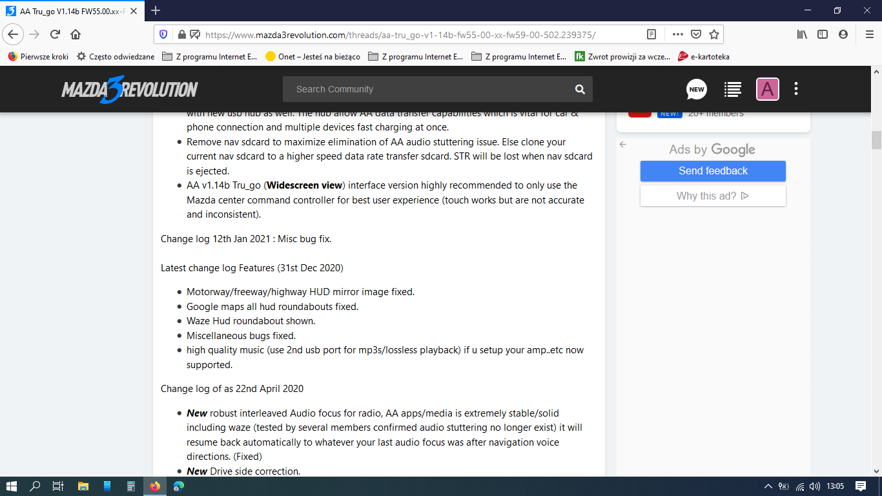Go to the Firefox home page

(76, 34)
